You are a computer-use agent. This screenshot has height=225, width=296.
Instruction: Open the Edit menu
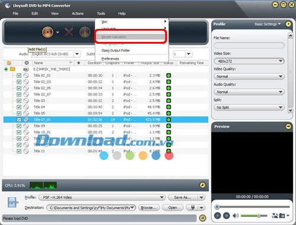(x=35, y=14)
